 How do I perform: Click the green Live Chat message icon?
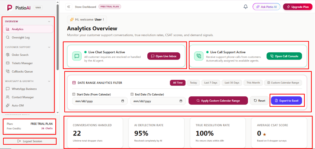77,56
